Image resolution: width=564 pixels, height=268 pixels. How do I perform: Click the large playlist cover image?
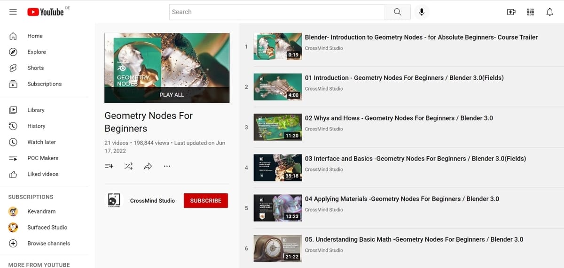point(167,68)
